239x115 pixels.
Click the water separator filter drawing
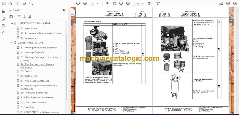[x=176, y=86]
